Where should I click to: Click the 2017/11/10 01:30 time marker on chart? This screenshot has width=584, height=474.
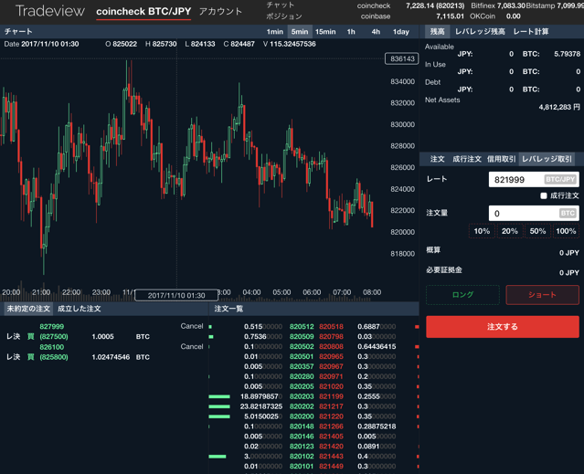point(176,295)
